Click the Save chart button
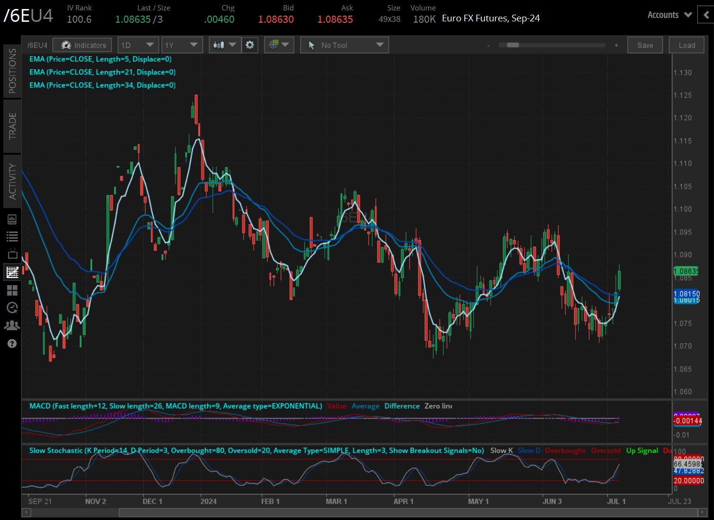Screen dimensions: 714x520 tap(645, 45)
